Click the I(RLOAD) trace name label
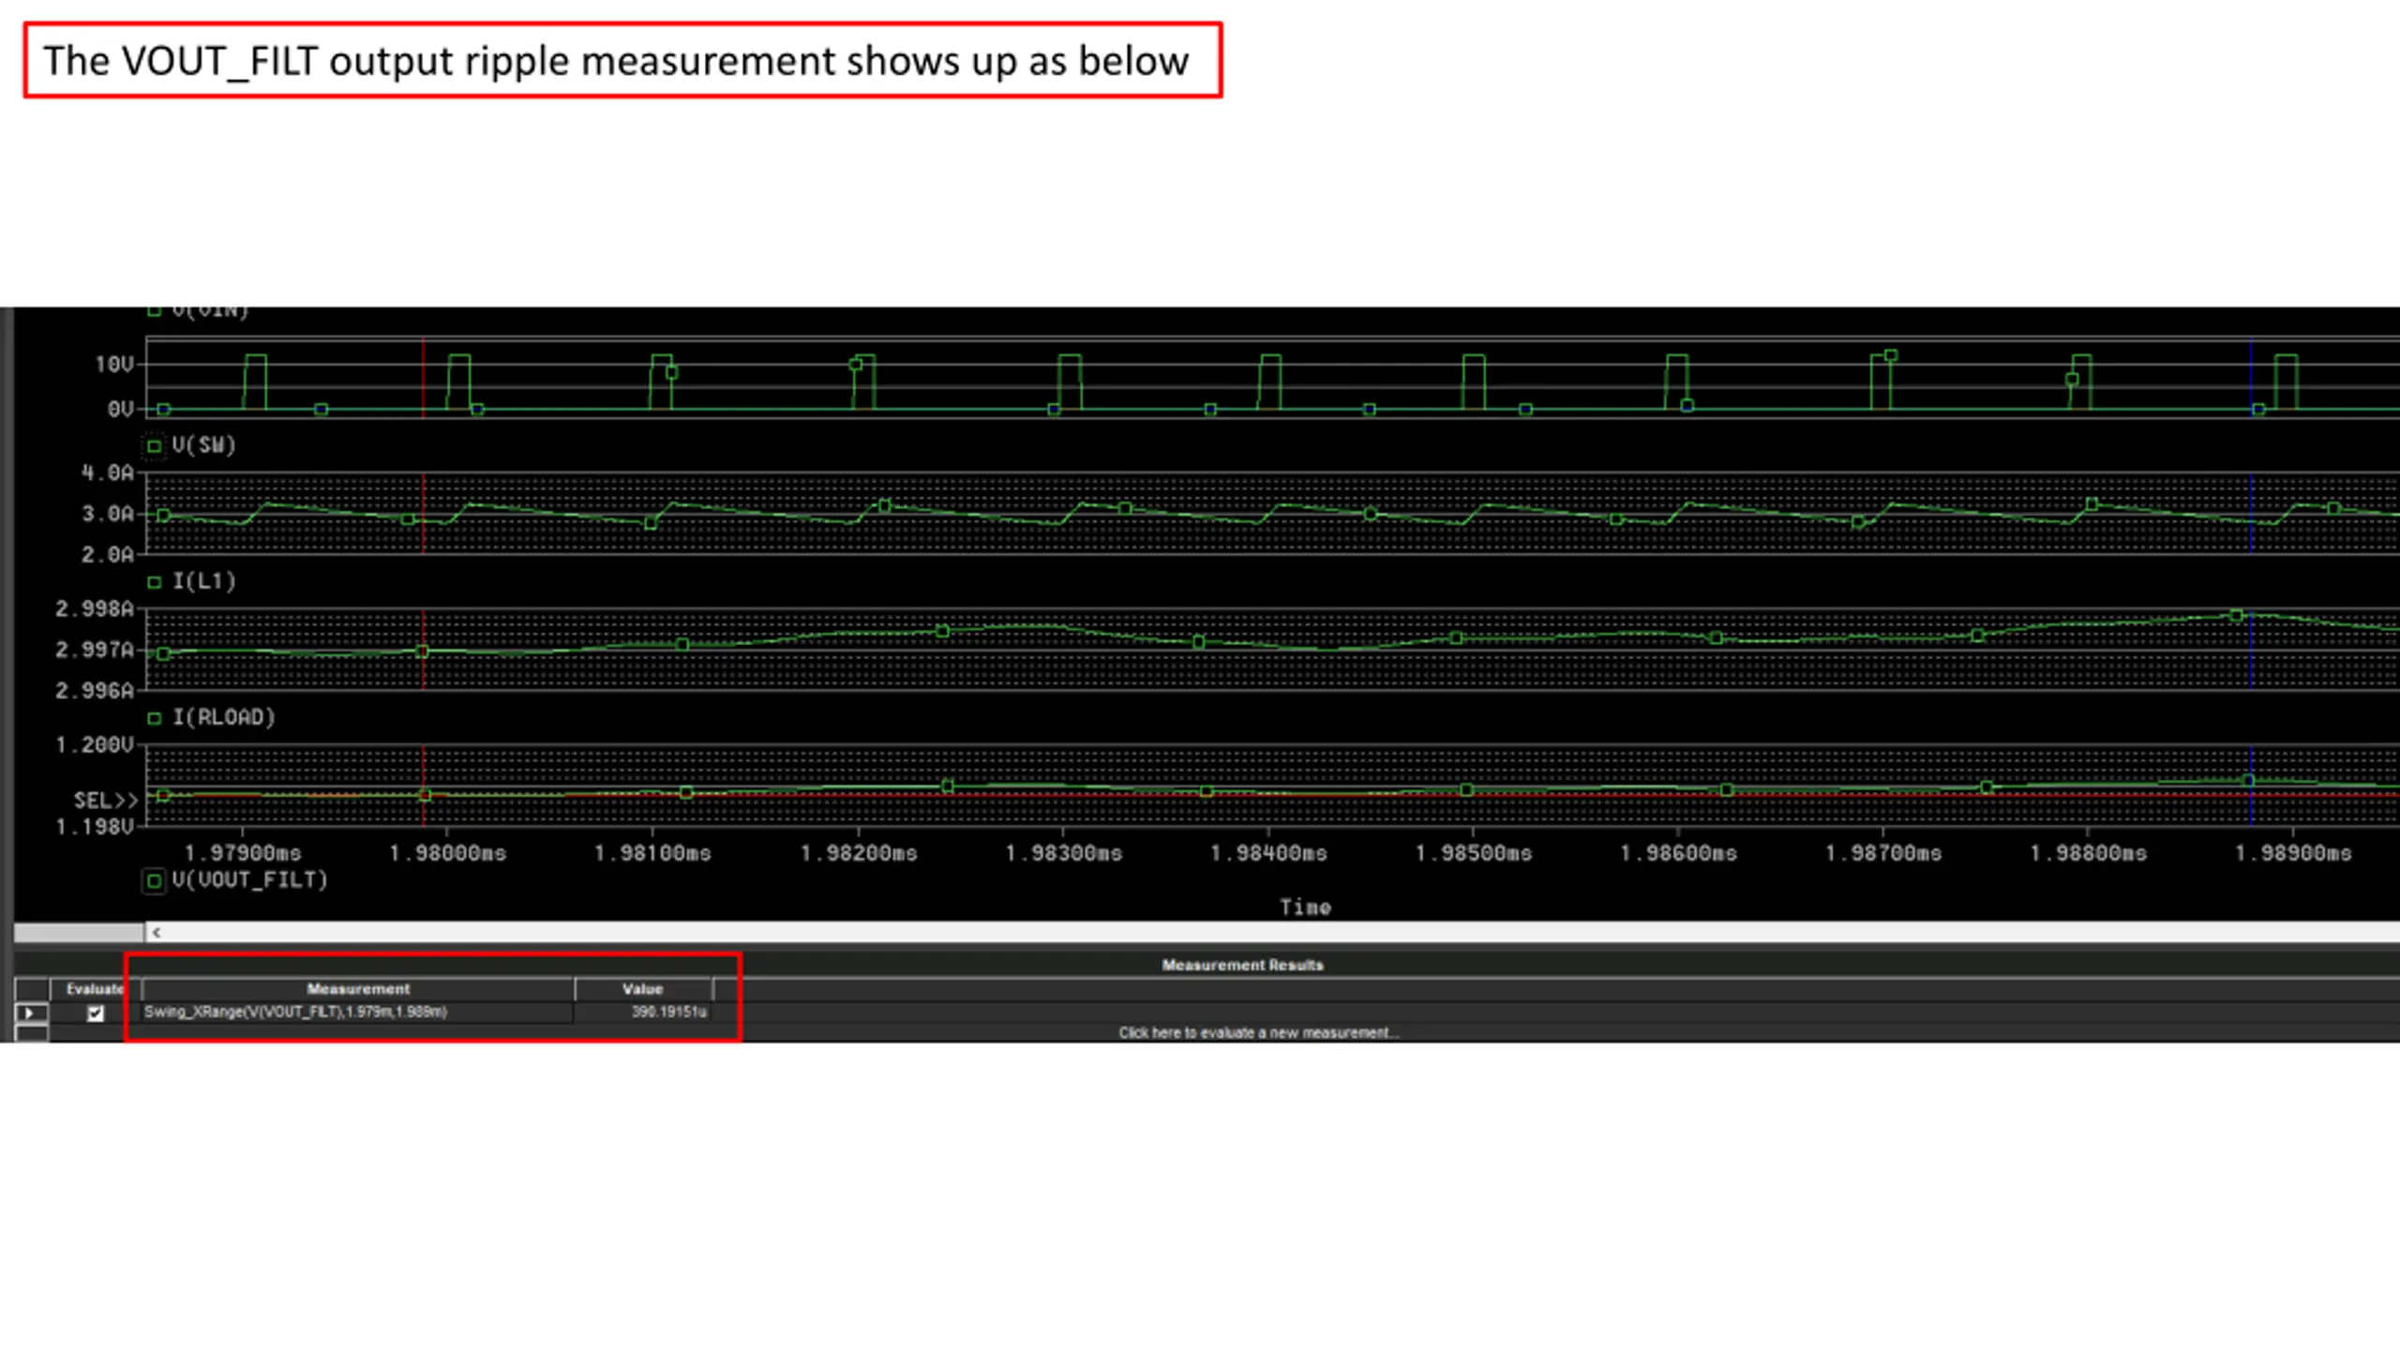This screenshot has width=2400, height=1350. point(224,717)
